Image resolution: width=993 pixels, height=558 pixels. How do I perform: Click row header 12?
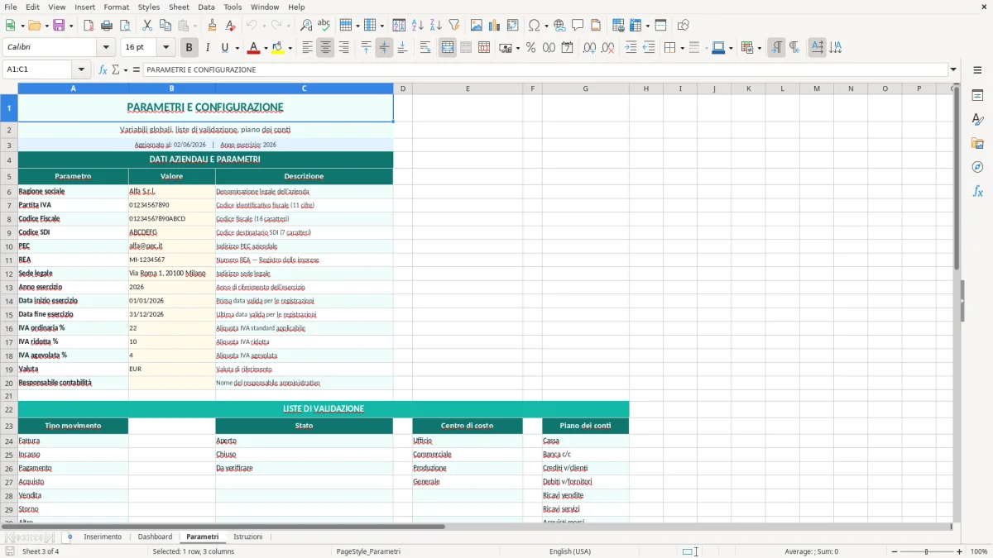[9, 274]
